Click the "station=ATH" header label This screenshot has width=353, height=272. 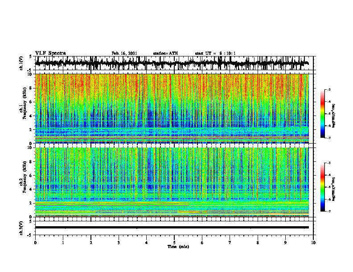pyautogui.click(x=165, y=53)
